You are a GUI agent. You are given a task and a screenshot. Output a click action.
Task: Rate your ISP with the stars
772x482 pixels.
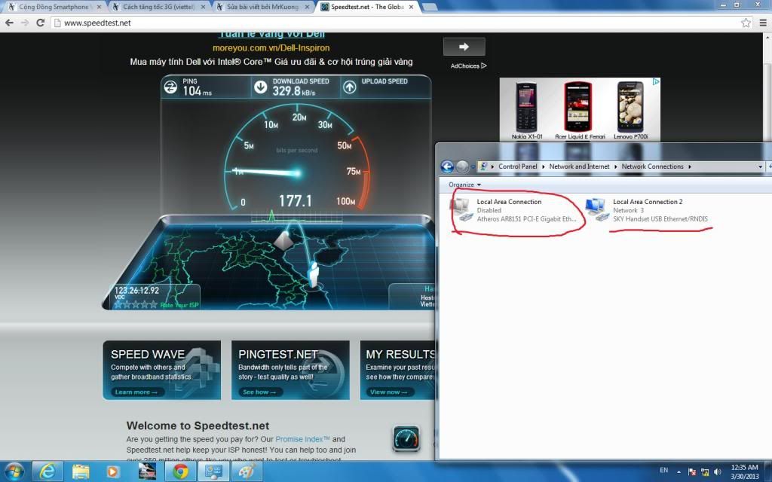click(x=136, y=304)
